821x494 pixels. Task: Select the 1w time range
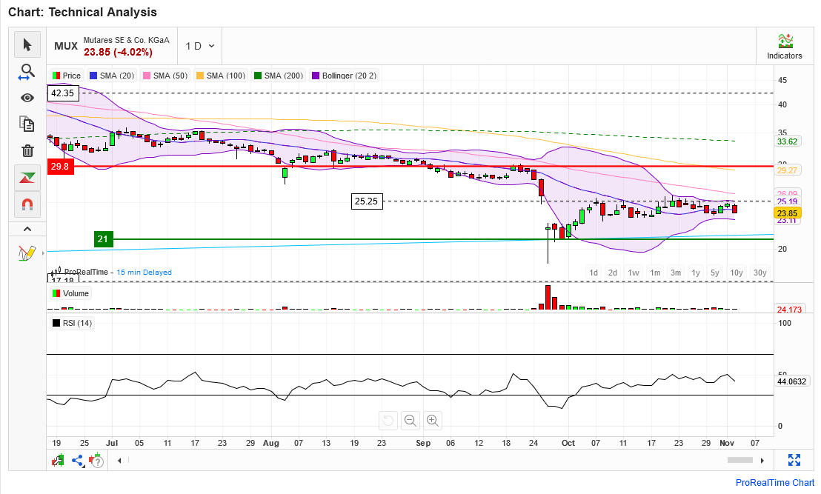point(634,273)
